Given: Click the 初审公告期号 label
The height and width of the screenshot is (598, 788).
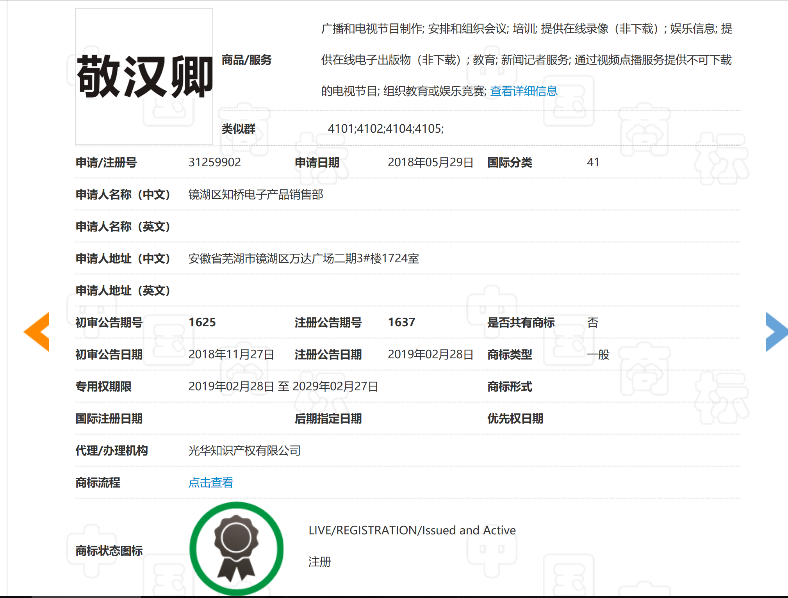Looking at the screenshot, I should [x=109, y=322].
